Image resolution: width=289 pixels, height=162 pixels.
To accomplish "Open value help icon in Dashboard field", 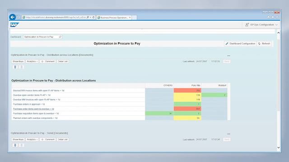I will (60, 37).
